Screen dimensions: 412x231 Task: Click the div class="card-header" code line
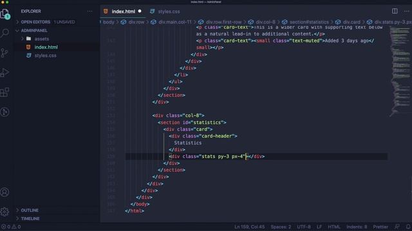[203, 136]
